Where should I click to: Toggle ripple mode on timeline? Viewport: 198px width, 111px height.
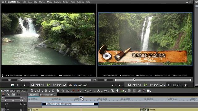18,95
